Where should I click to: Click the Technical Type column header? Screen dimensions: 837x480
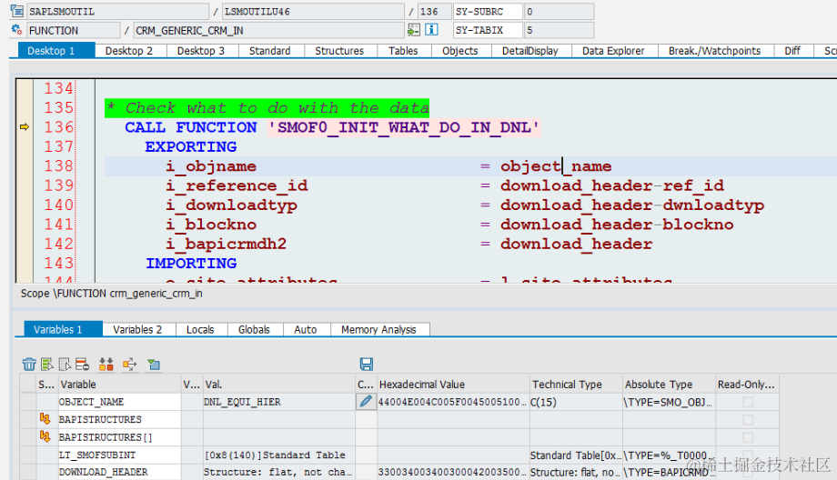click(x=576, y=385)
